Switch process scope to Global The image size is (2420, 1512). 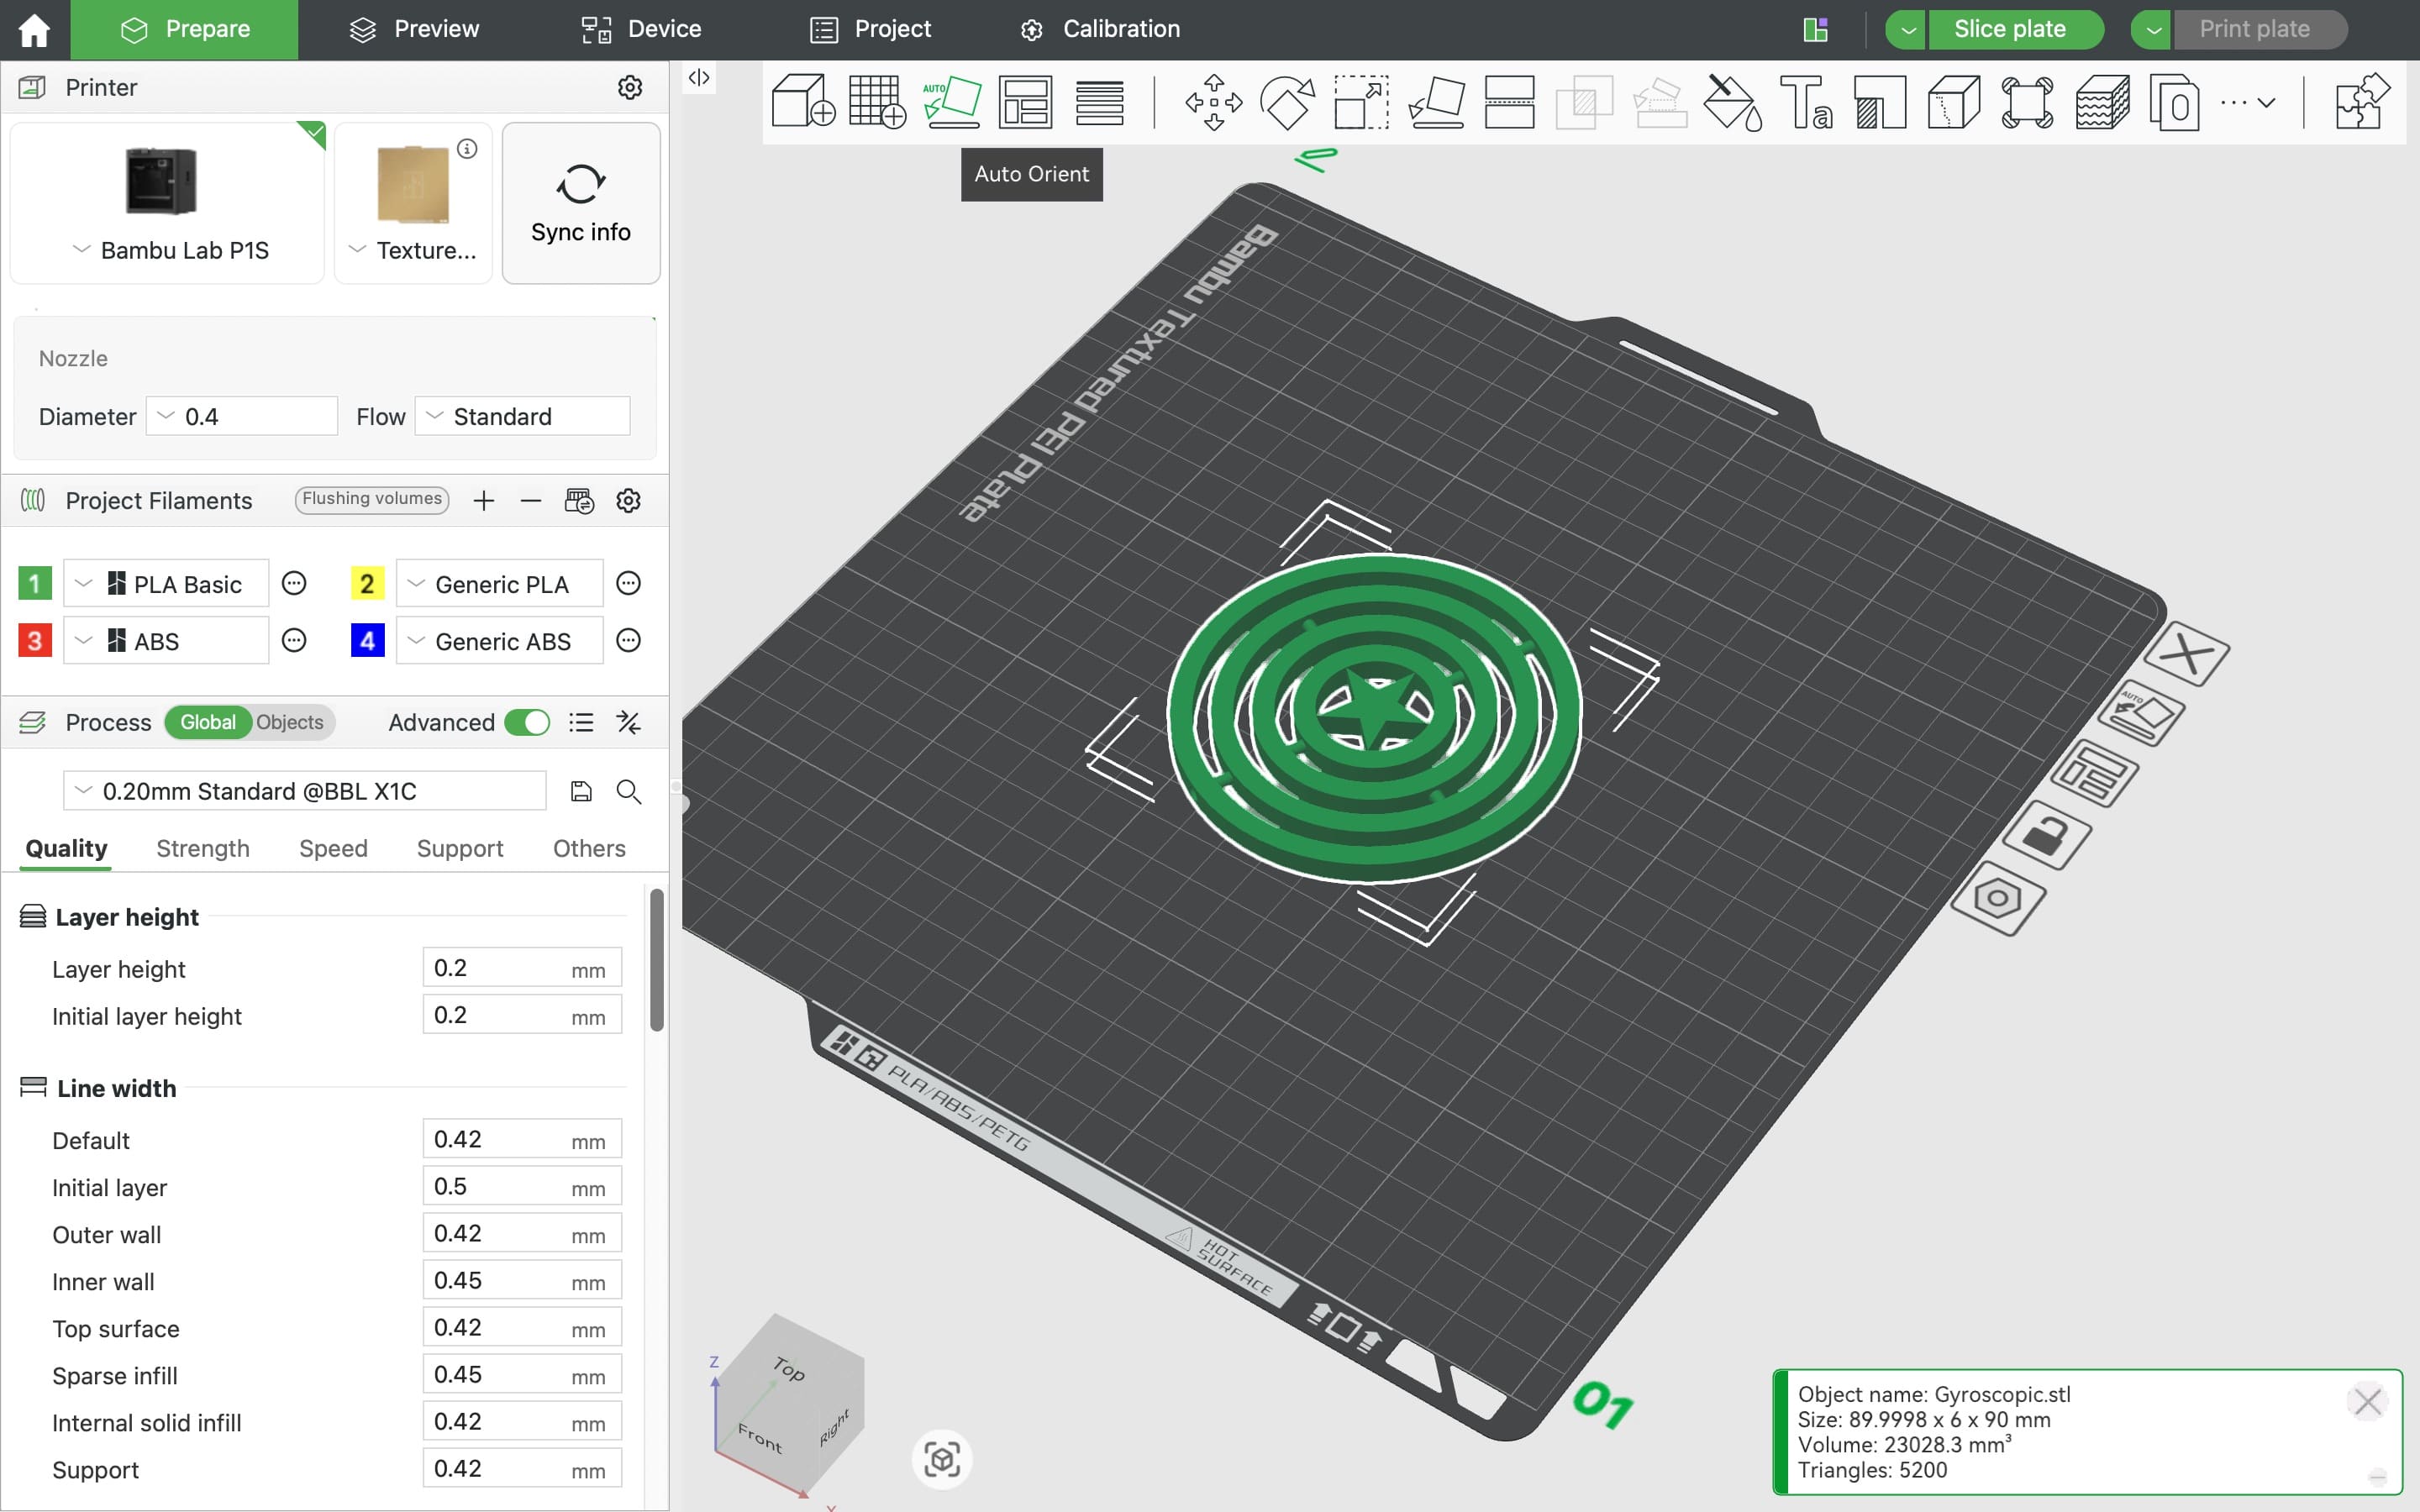[207, 722]
